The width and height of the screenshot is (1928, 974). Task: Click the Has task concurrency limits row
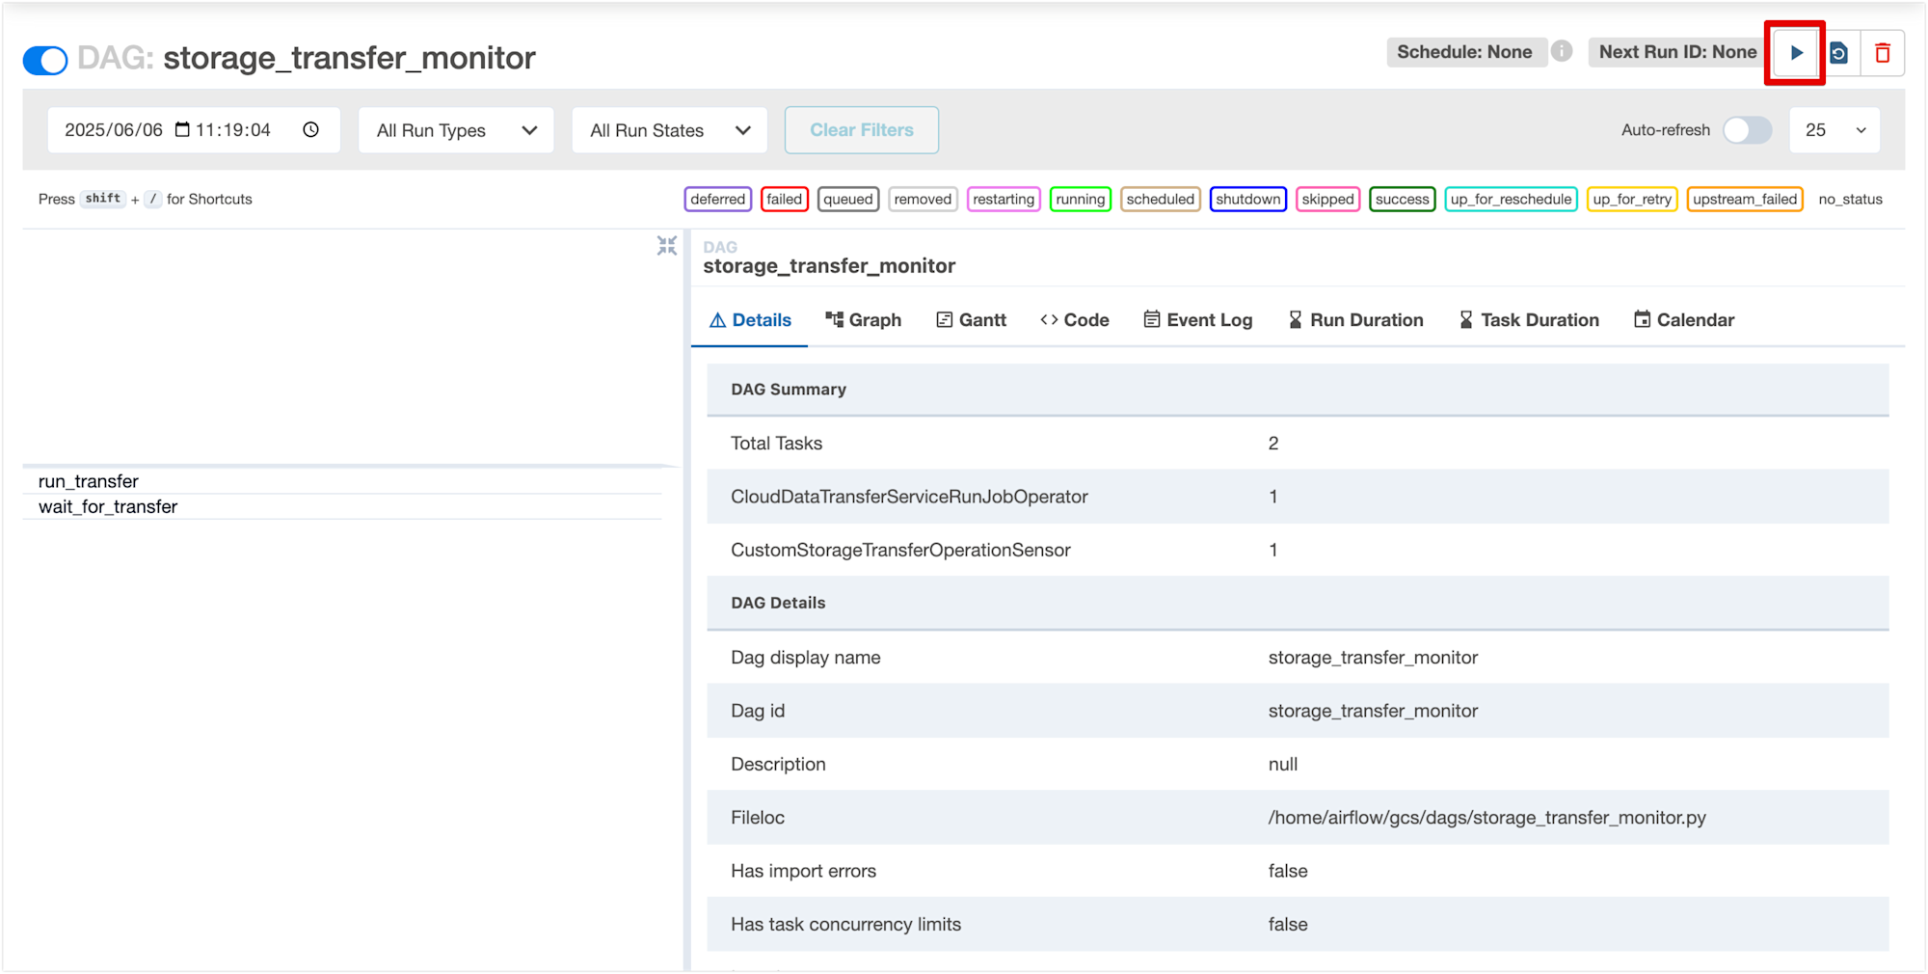coord(1298,924)
